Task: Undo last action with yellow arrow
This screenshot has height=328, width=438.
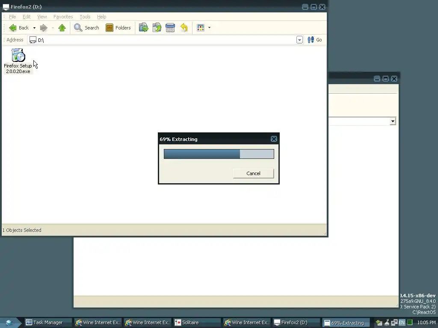Action: (184, 28)
